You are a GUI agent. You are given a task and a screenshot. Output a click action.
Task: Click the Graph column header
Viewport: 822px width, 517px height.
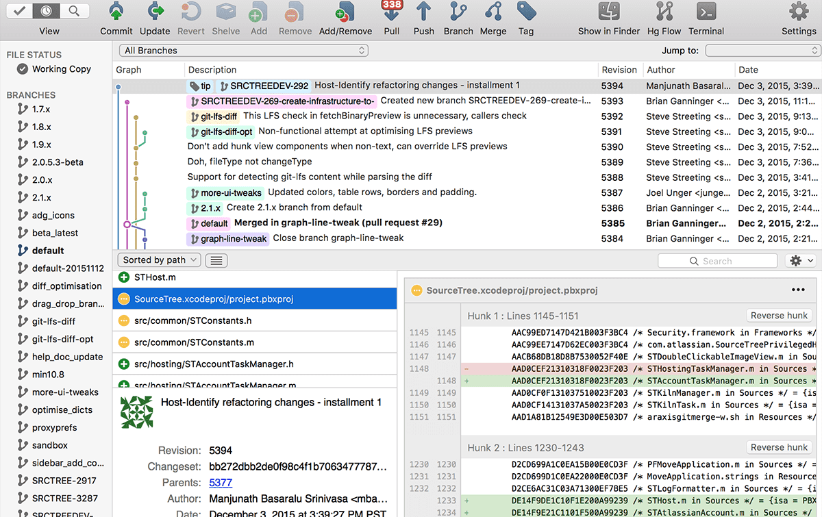tap(148, 70)
